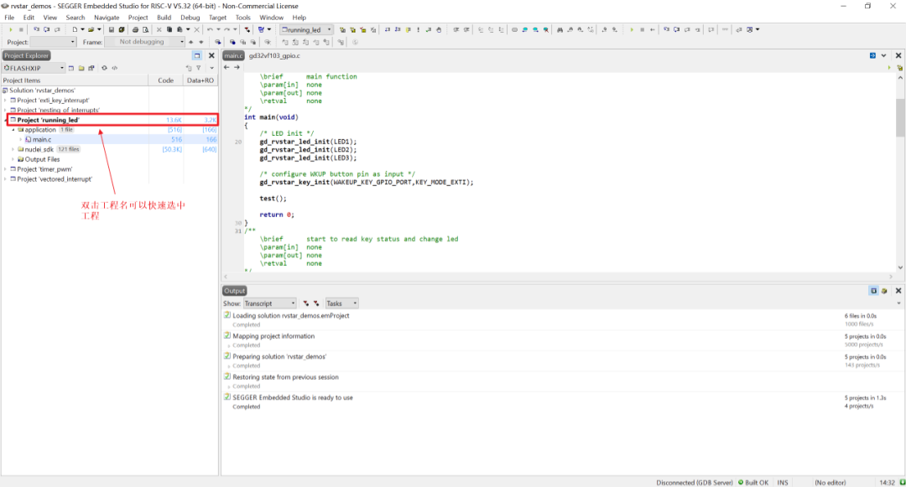
Task: Select the main.c editor tab
Action: tap(233, 56)
